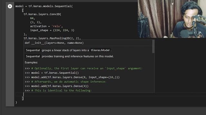206x115 pixels.
Task: Click the input_shape = (224, 224, 3) line
Action: coord(52,30)
